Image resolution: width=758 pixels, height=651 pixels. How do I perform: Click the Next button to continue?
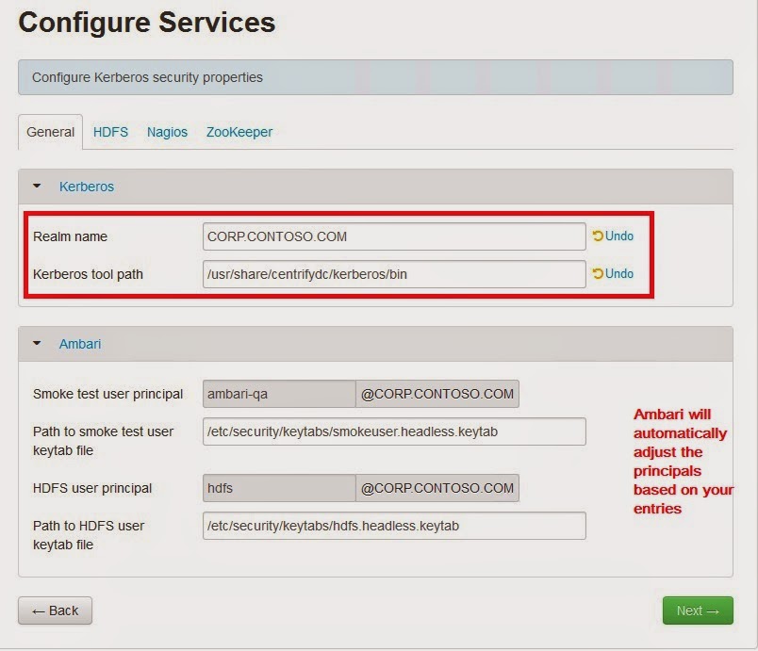(x=698, y=610)
